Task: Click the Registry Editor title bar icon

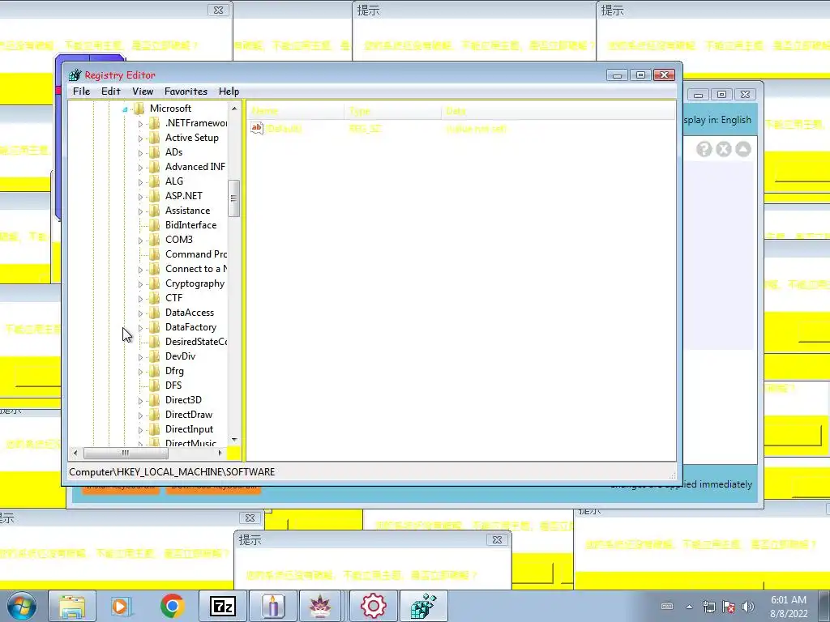Action: pyautogui.click(x=75, y=75)
